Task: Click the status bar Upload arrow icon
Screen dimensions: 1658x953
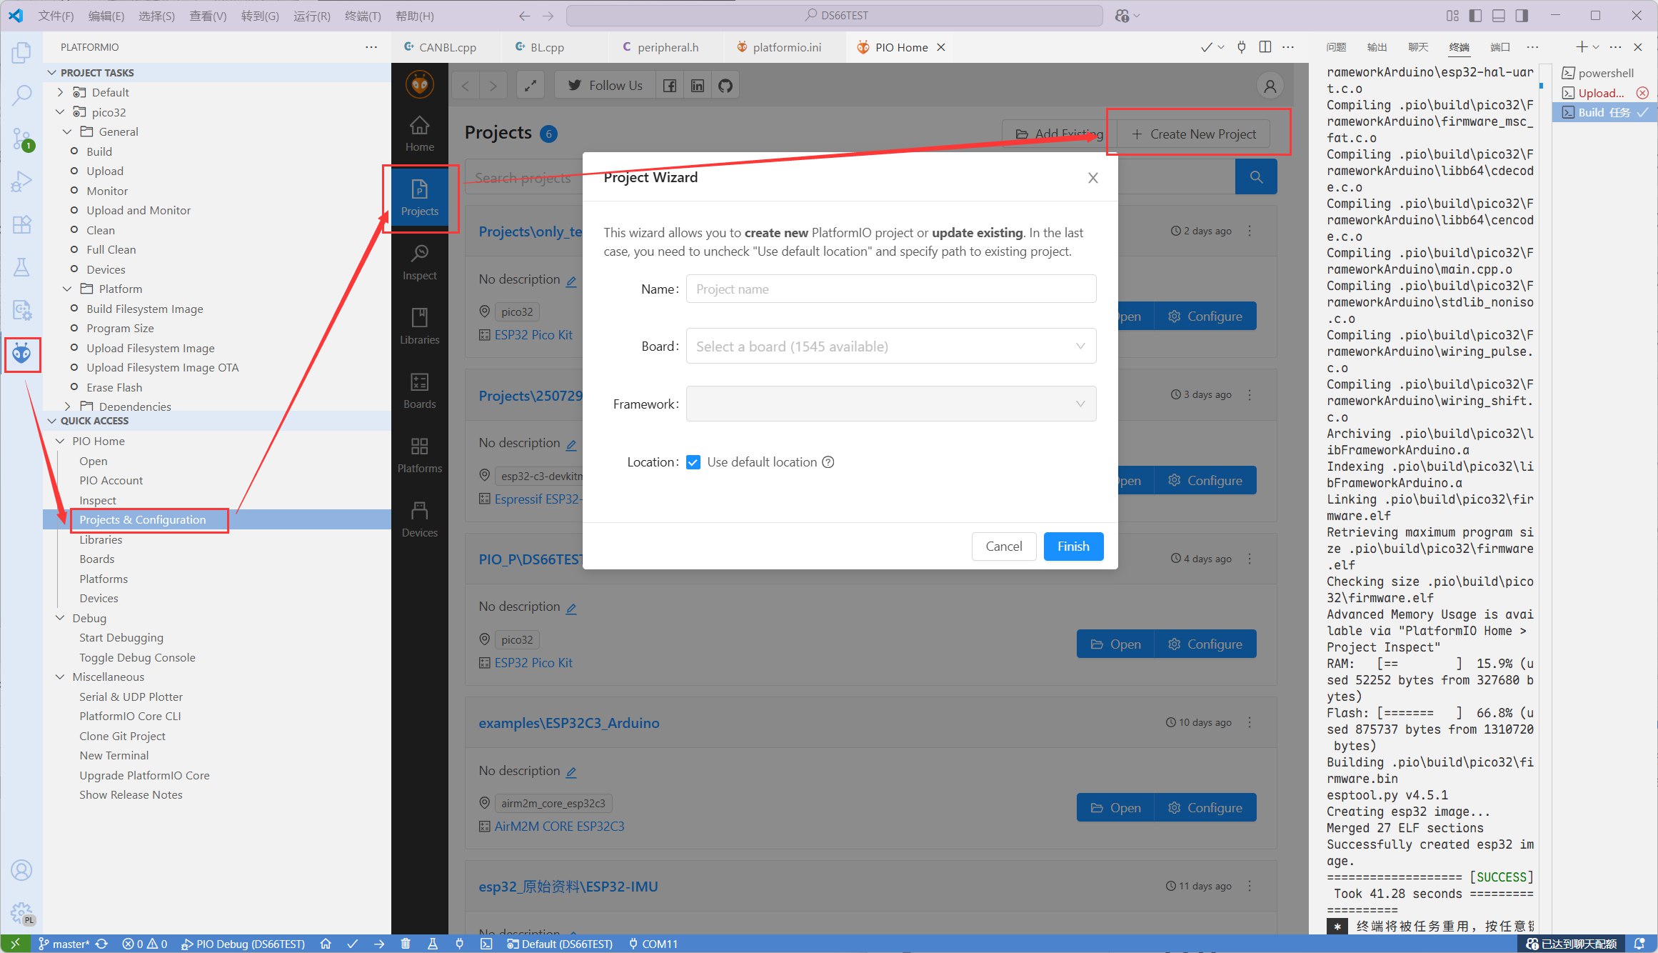Action: [x=379, y=944]
